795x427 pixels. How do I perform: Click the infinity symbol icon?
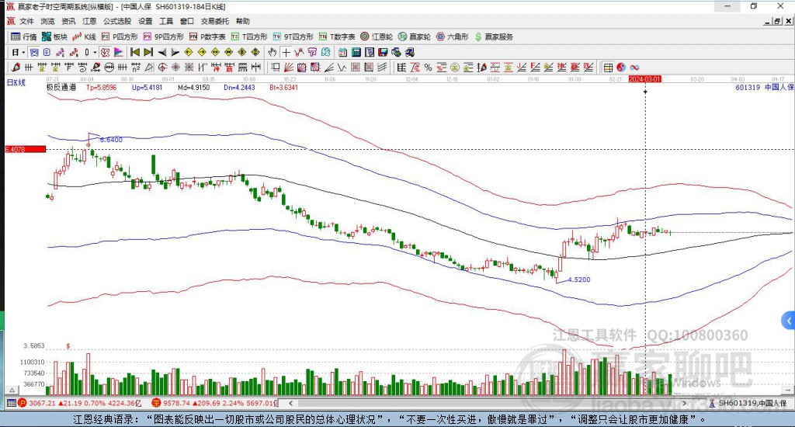pos(634,68)
